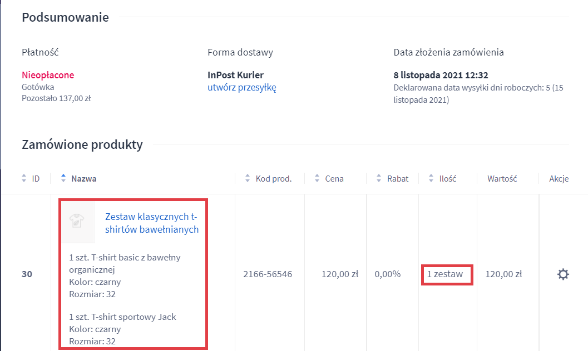The width and height of the screenshot is (588, 351).
Task: Click the utwórz przesyłkę link
Action: click(x=242, y=88)
